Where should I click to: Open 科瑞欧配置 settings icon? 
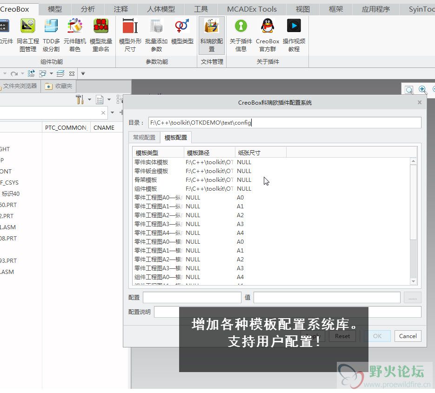[212, 35]
